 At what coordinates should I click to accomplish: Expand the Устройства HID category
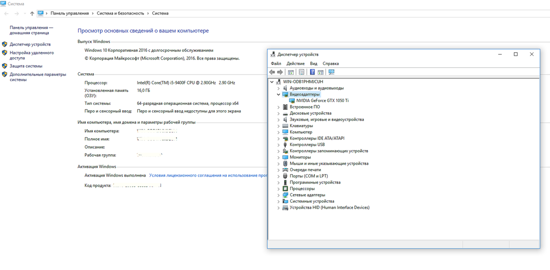(x=278, y=208)
